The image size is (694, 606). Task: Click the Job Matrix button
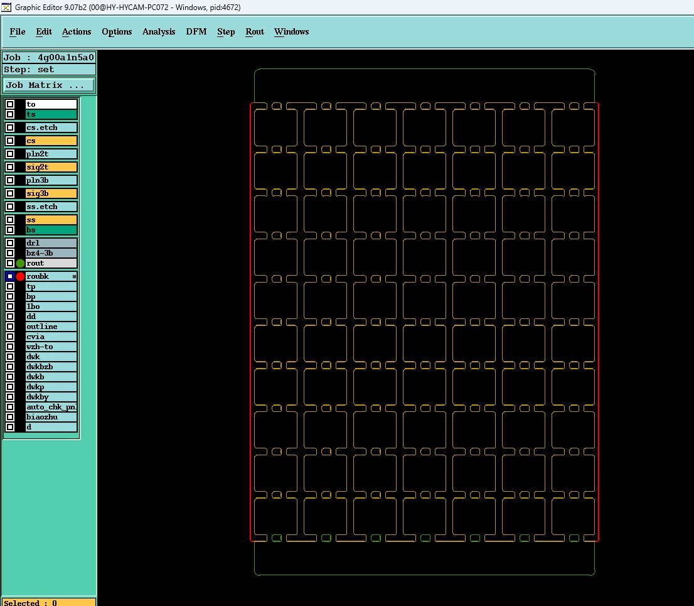tap(49, 85)
